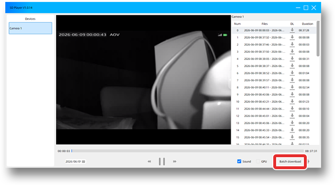Download the file starting 08:43:21
The width and height of the screenshot is (335, 185).
tap(292, 102)
